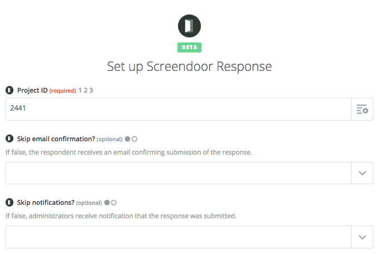Viewport: 380px width, 254px height.
Task: Expand the Skip notifications dropdown arrow
Action: [362, 237]
